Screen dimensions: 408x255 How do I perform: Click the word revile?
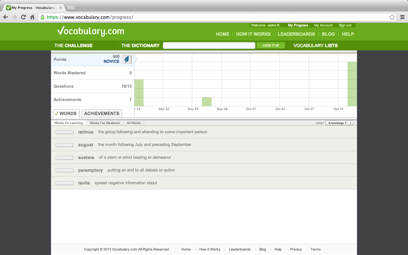[84, 183]
